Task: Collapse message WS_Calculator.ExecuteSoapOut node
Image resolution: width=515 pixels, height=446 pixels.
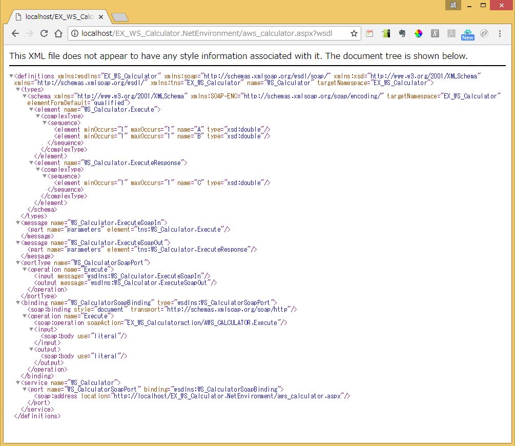Action: pos(18,242)
